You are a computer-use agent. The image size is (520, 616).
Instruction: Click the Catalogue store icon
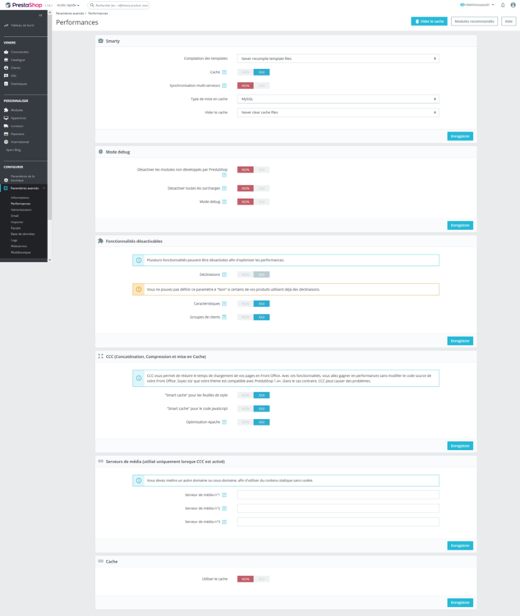point(6,60)
